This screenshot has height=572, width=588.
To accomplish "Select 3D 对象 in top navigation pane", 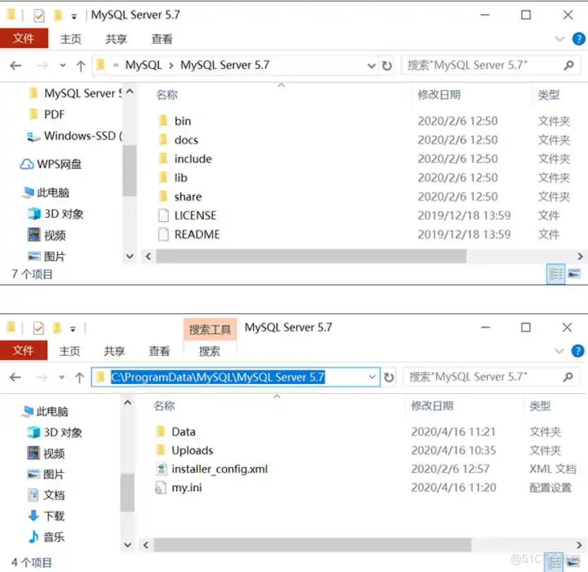I will tap(56, 214).
